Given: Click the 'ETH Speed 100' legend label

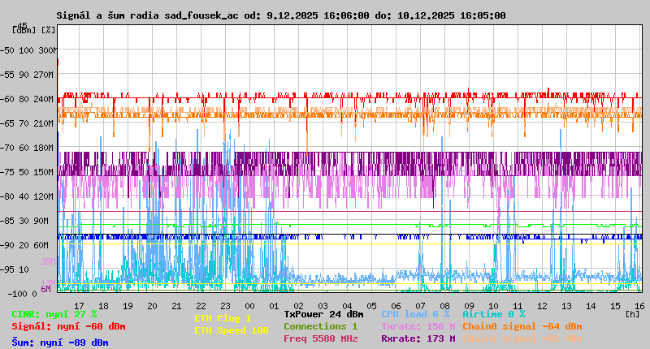Looking at the screenshot, I should coord(232,330).
